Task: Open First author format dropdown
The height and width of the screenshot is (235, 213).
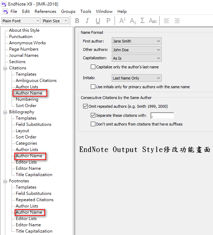Action: pyautogui.click(x=137, y=41)
